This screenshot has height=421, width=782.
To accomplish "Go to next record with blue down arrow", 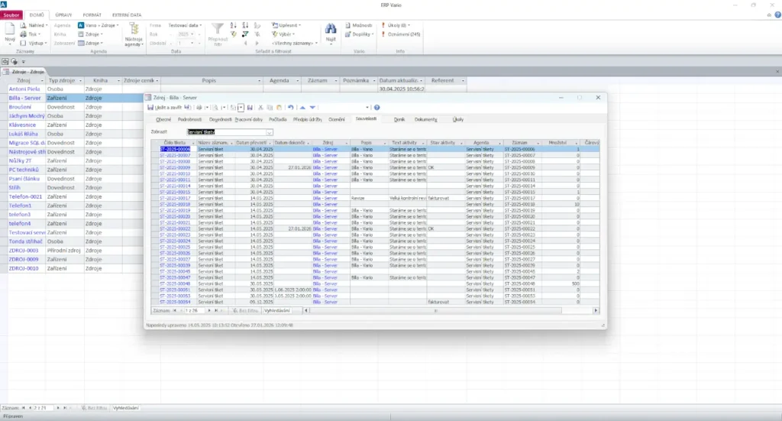I will coord(312,108).
